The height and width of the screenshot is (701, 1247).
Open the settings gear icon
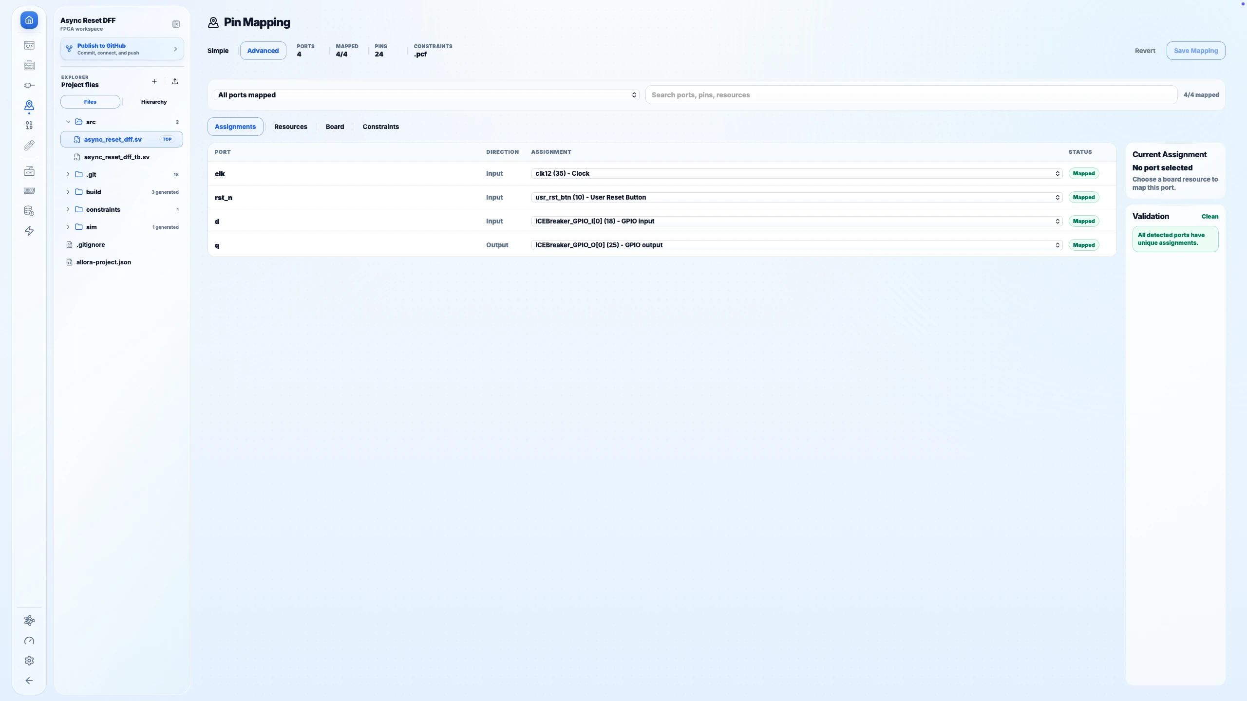tap(29, 661)
